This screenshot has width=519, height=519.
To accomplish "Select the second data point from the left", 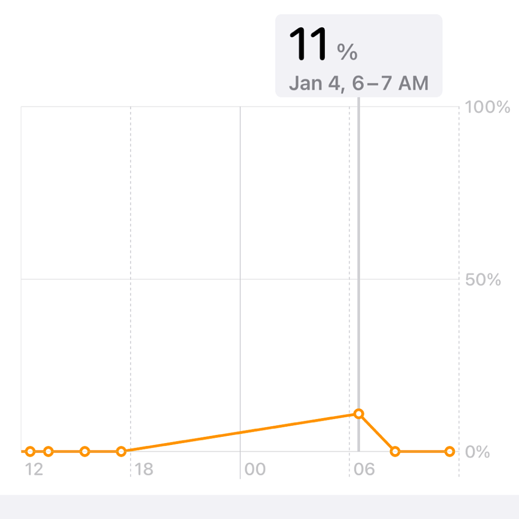I will pyautogui.click(x=49, y=451).
